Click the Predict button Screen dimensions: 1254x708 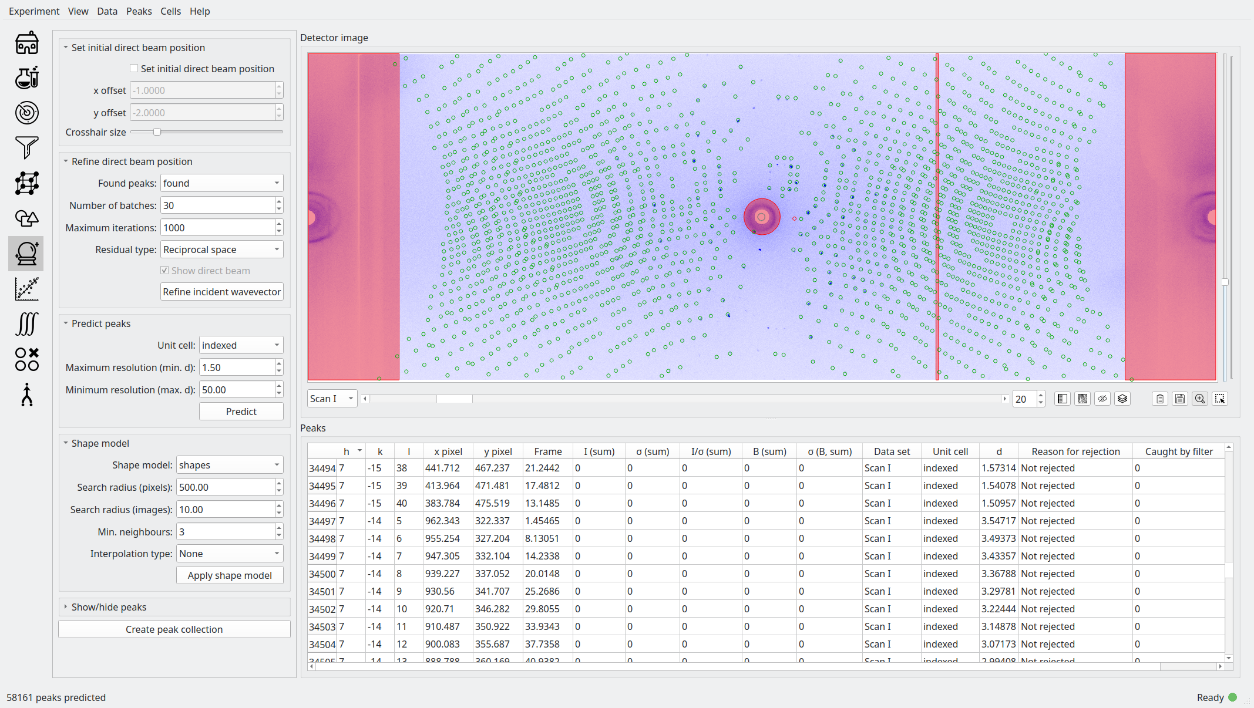point(241,412)
